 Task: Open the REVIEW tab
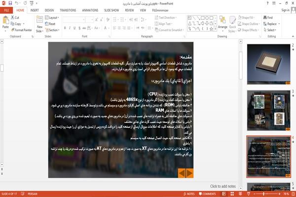point(129,10)
